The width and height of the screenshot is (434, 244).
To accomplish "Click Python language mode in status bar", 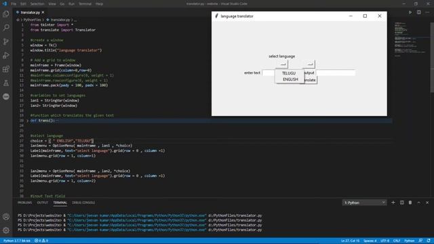I will [x=410, y=241].
